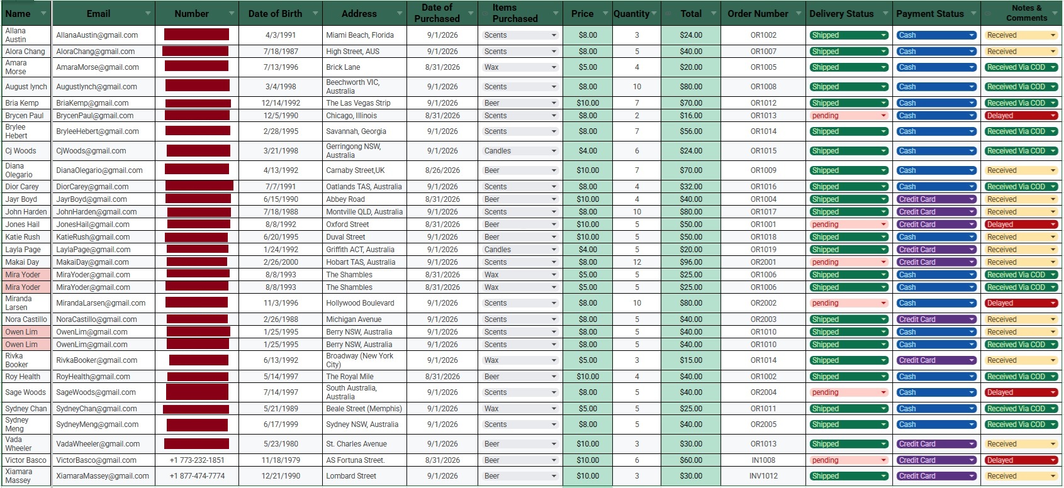Select the phone number +1 773-232-1851
Viewport: 1064px width, 488px height.
[x=197, y=460]
